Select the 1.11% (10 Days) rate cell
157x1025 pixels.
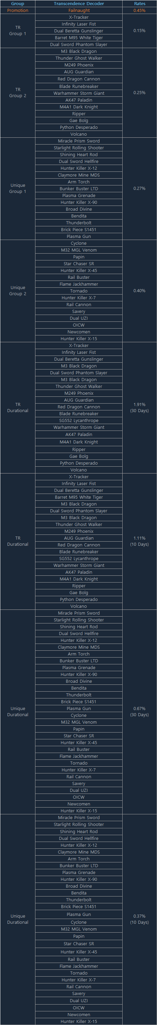click(x=140, y=541)
